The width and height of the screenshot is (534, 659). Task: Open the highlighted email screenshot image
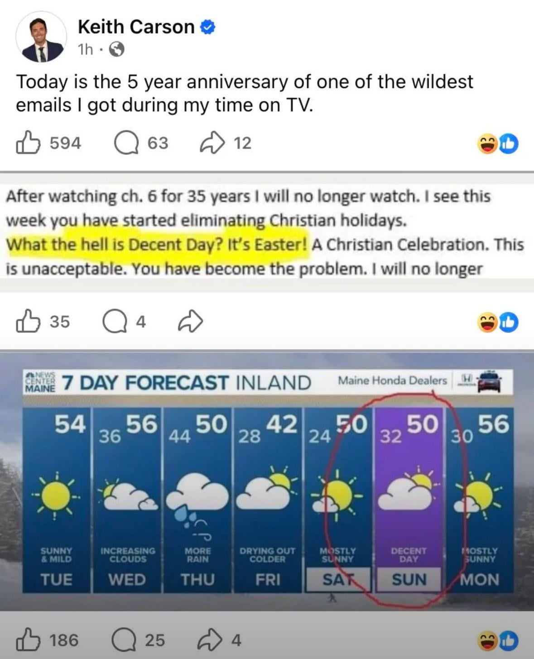266,233
